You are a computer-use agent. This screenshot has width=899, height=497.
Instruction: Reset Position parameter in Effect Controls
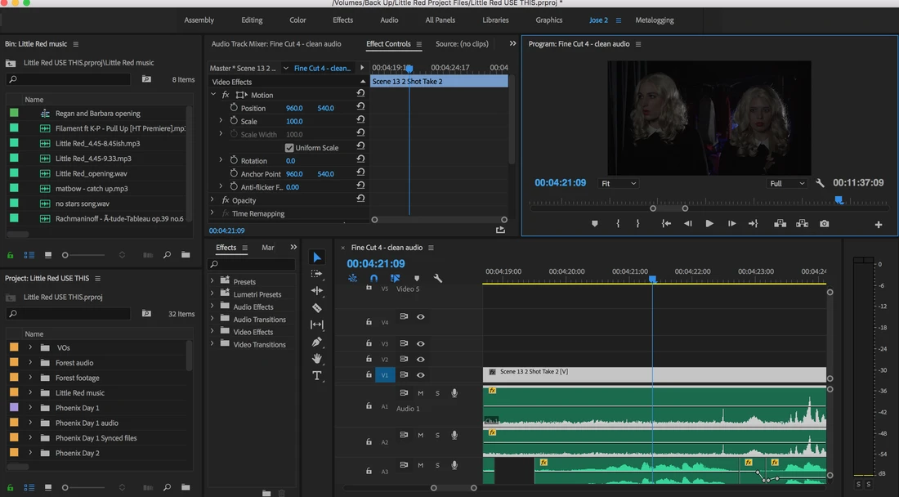pos(360,107)
